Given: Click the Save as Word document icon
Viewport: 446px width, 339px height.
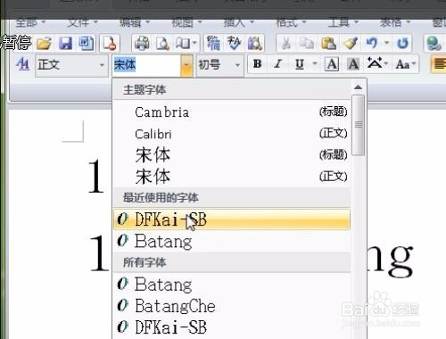Looking at the screenshot, I should point(87,44).
